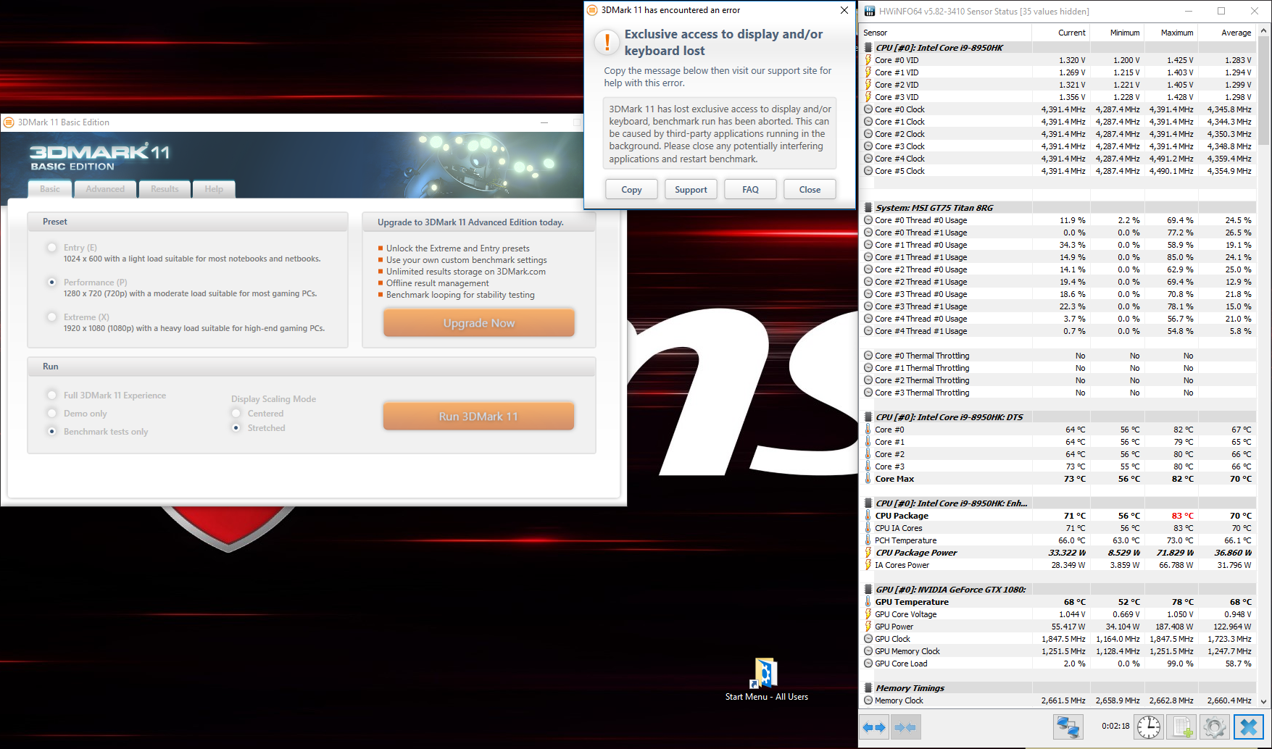The image size is (1272, 749).
Task: Click the chip icon beside Memory Timings header
Action: tap(868, 688)
